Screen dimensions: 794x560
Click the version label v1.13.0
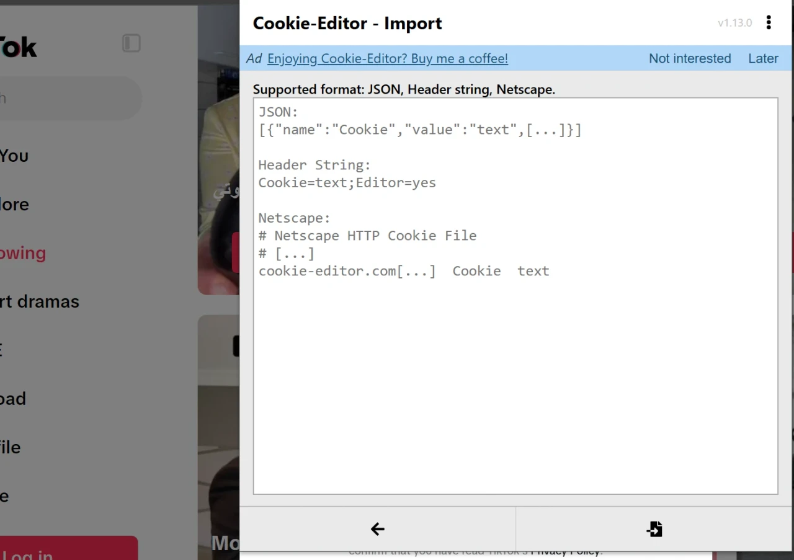click(x=735, y=23)
